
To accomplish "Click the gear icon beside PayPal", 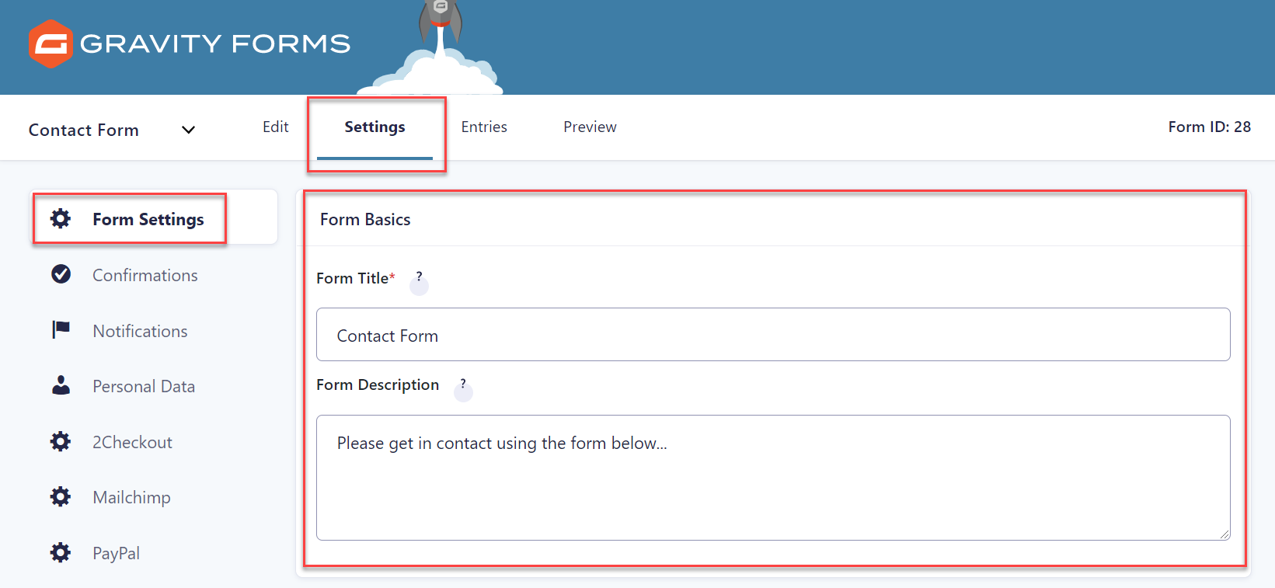I will point(61,553).
